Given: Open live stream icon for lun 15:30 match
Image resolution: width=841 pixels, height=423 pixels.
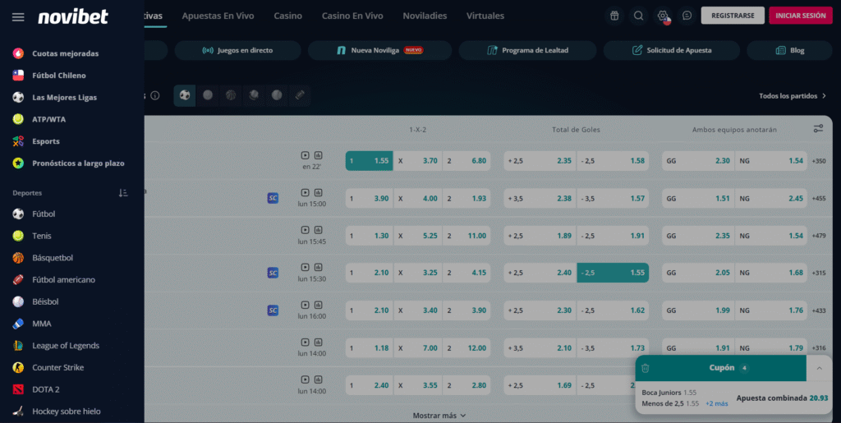Looking at the screenshot, I should [306, 267].
